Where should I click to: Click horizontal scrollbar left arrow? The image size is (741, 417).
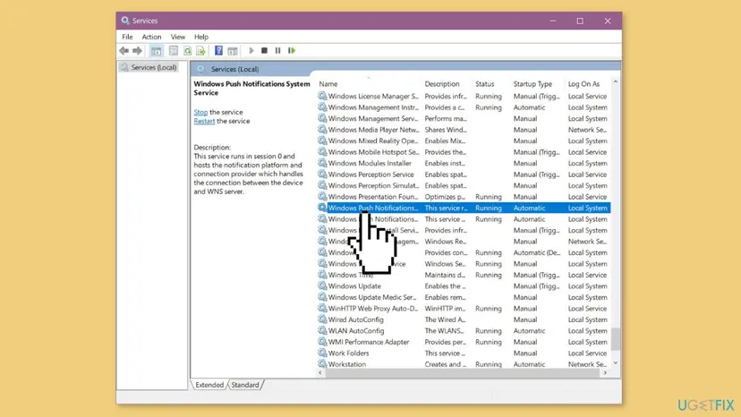point(321,373)
